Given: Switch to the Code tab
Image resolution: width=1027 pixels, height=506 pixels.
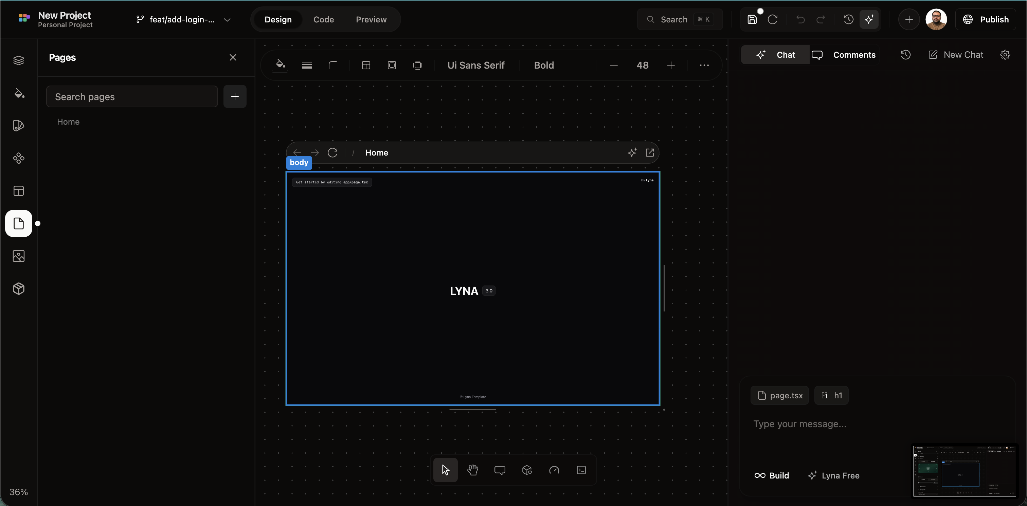Looking at the screenshot, I should (x=324, y=19).
